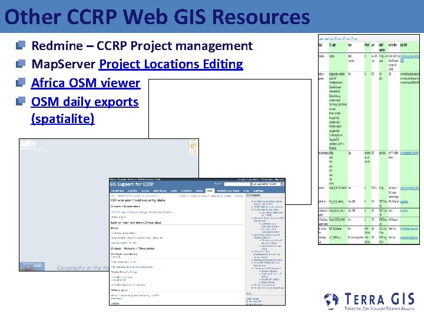Click the Terra GIS globe logo
The height and width of the screenshot is (318, 424).
332,301
